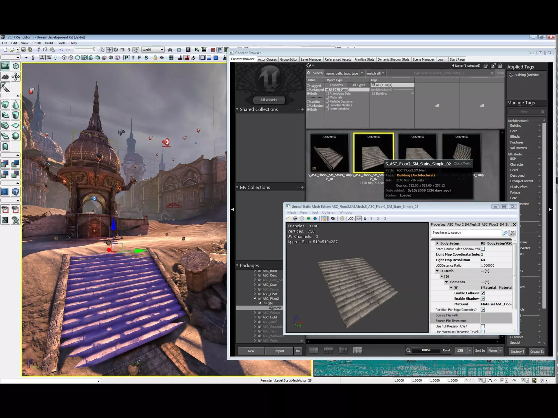Create a cone builder brush
The height and width of the screenshot is (418, 558).
pyautogui.click(x=16, y=104)
